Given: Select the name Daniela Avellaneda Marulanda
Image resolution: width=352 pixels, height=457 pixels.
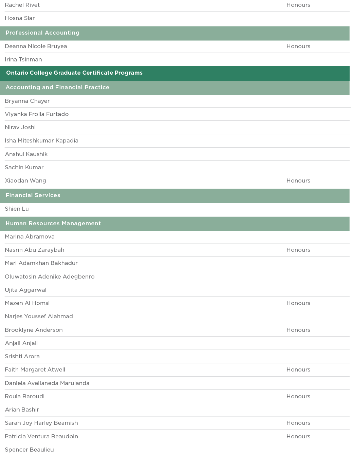Looking at the screenshot, I should (x=47, y=383).
